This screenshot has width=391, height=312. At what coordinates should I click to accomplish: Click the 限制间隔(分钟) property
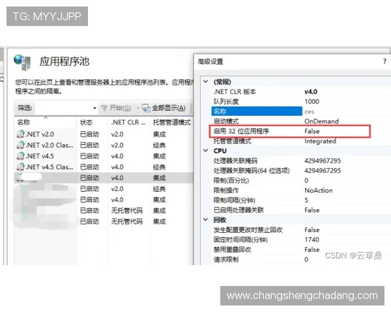point(234,200)
